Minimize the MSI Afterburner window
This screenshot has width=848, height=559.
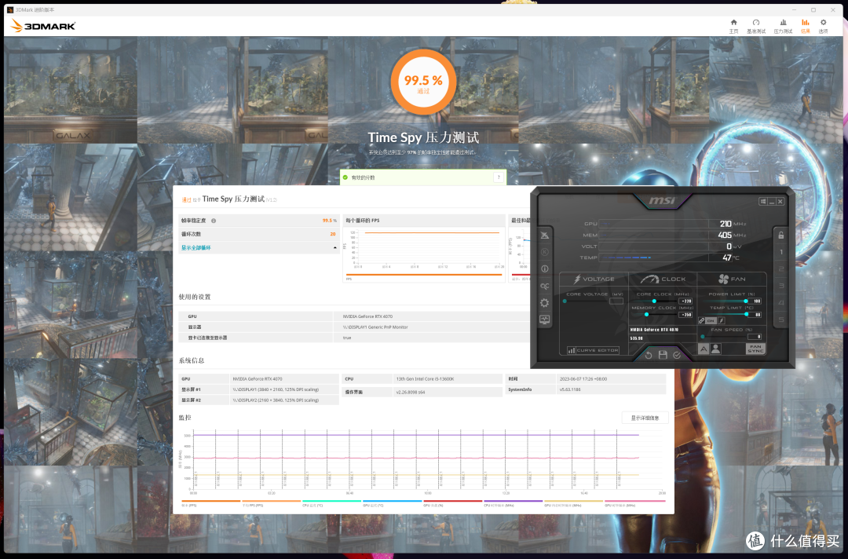(x=772, y=201)
